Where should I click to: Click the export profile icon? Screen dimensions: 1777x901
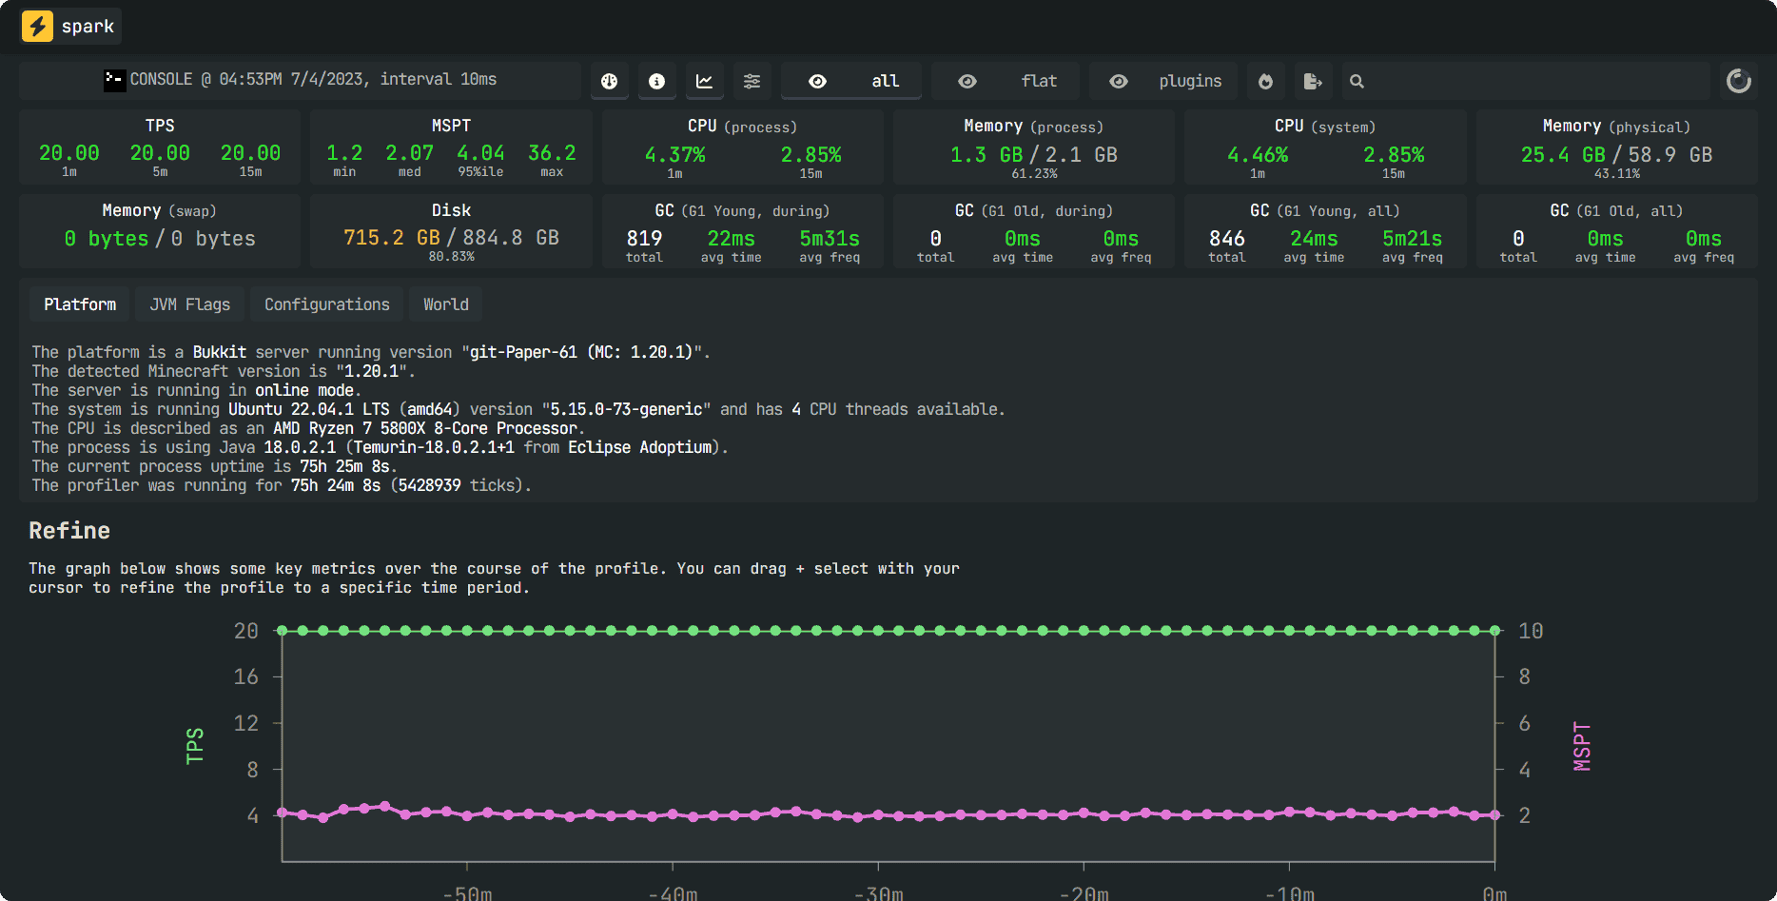tap(1313, 82)
